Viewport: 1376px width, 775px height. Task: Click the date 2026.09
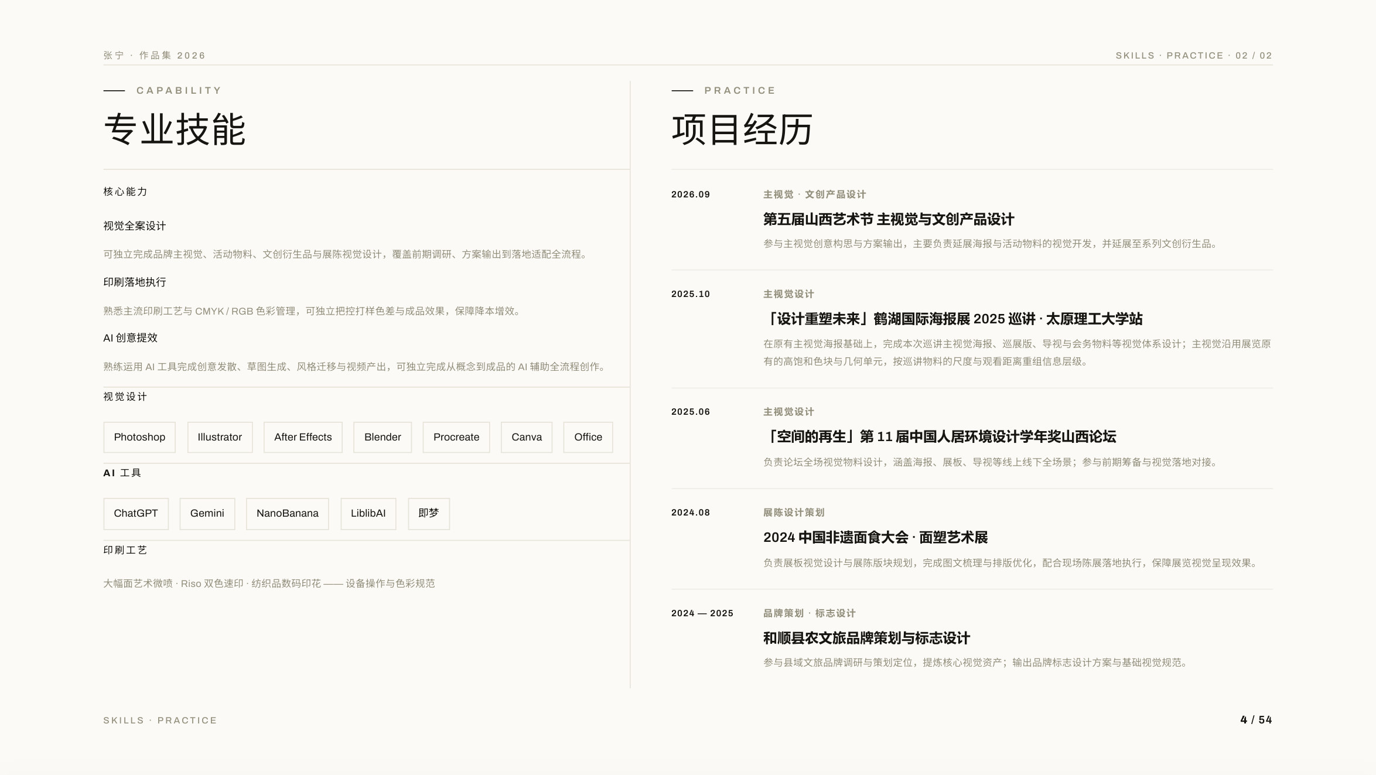tap(691, 194)
